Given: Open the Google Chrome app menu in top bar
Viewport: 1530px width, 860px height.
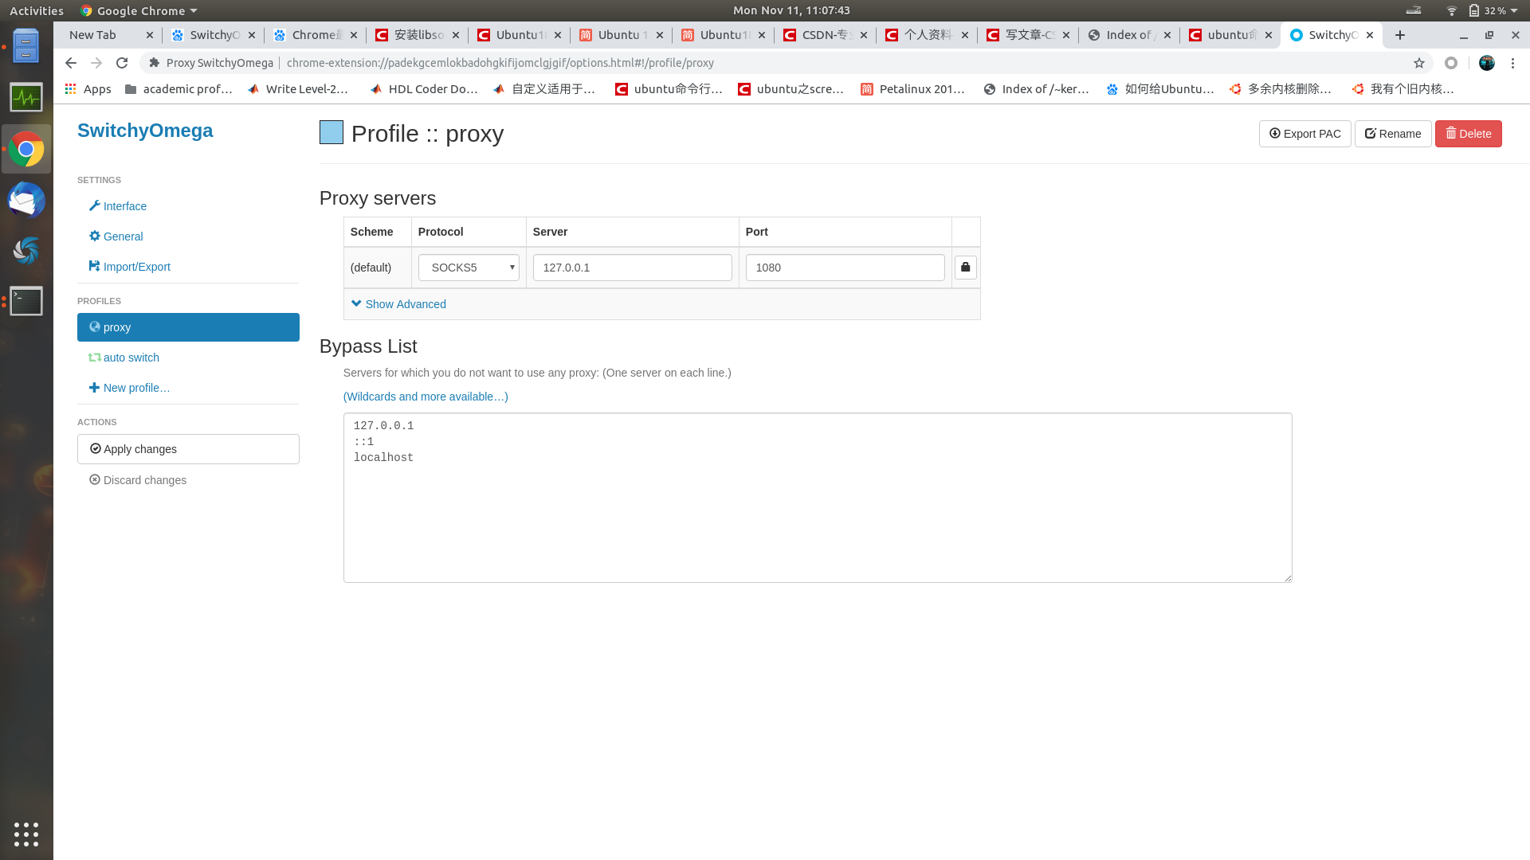Looking at the screenshot, I should coord(139,10).
